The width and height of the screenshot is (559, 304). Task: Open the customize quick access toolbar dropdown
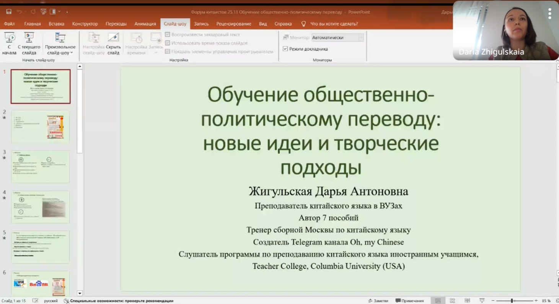pyautogui.click(x=67, y=12)
